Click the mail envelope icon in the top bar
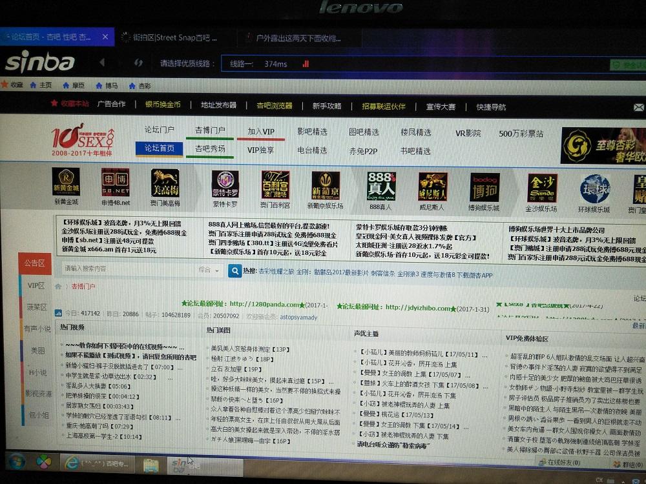The width and height of the screenshot is (646, 484). tap(639, 107)
